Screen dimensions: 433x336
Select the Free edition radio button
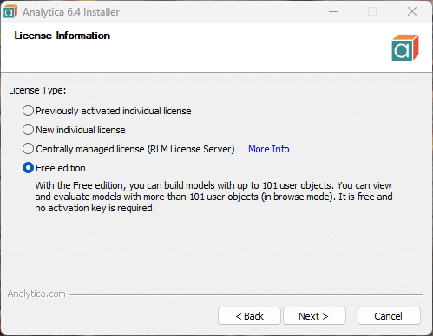pyautogui.click(x=28, y=168)
